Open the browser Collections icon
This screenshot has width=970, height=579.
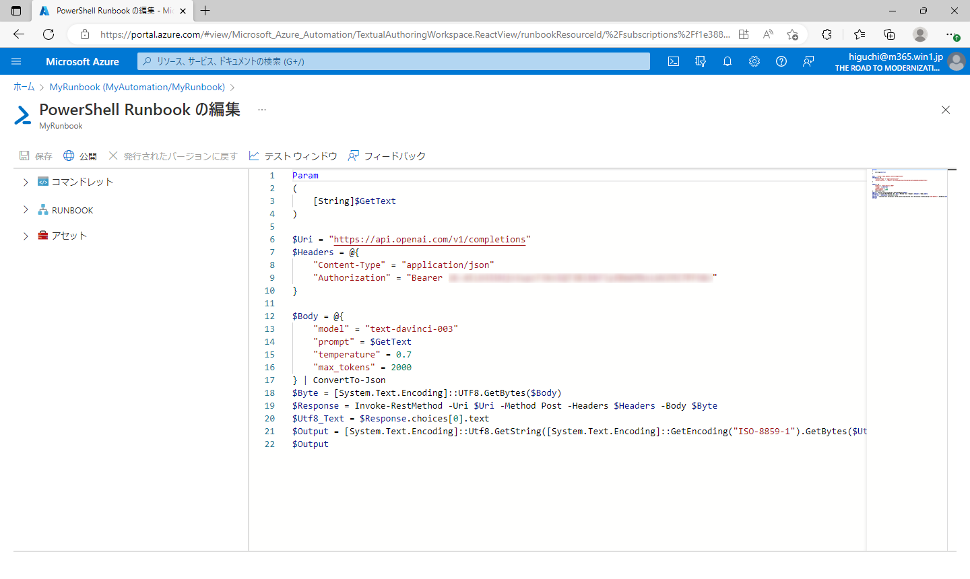point(889,34)
